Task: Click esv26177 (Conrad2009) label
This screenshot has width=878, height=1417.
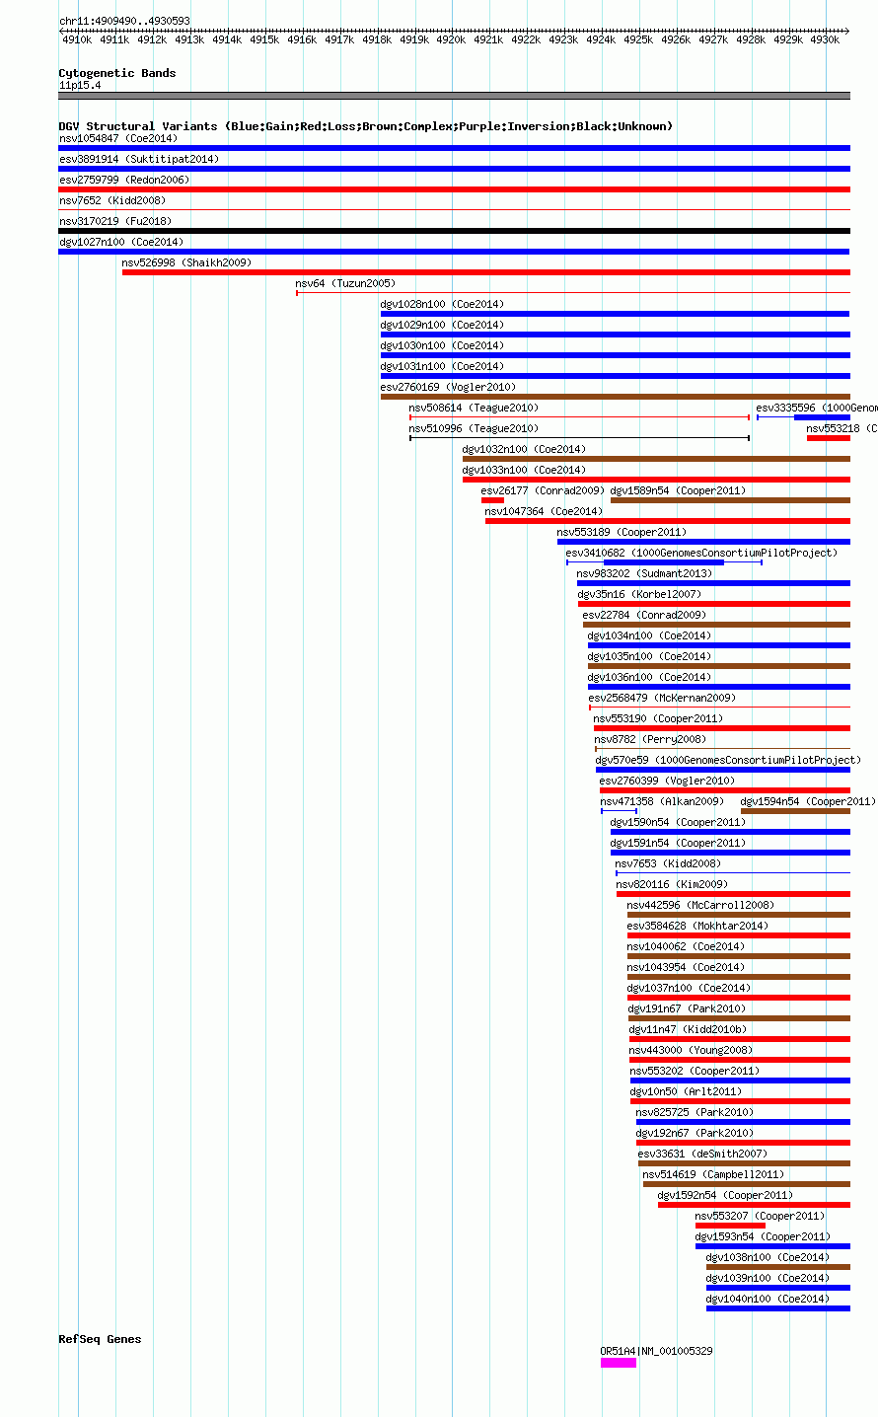Action: coord(543,490)
